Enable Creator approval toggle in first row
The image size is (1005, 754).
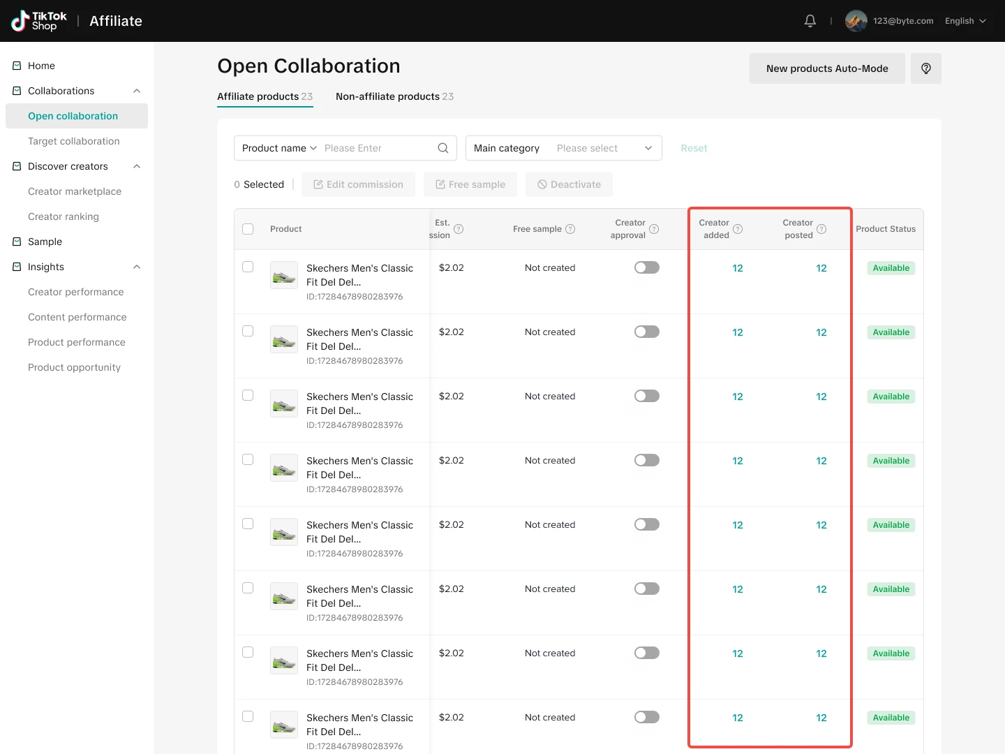[x=646, y=267]
